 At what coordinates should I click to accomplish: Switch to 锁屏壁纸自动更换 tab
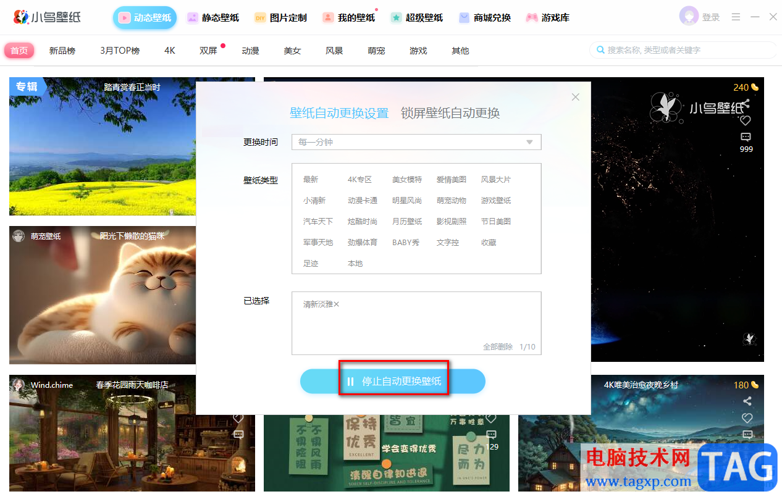450,113
